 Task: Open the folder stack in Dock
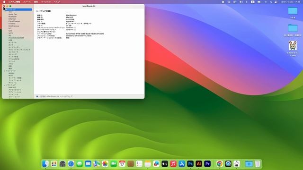click(249, 164)
